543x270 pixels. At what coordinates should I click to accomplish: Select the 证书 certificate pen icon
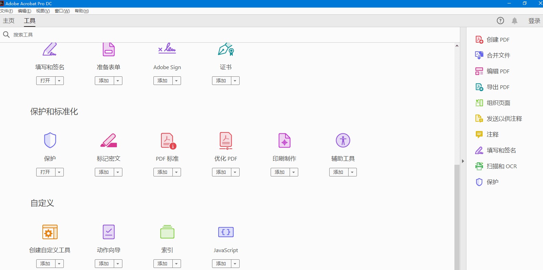[226, 49]
